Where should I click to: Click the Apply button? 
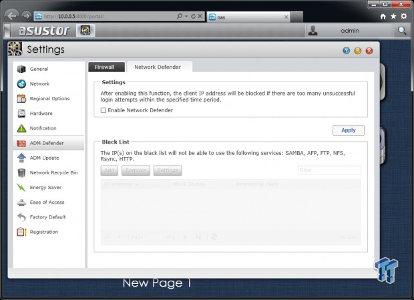(x=349, y=130)
